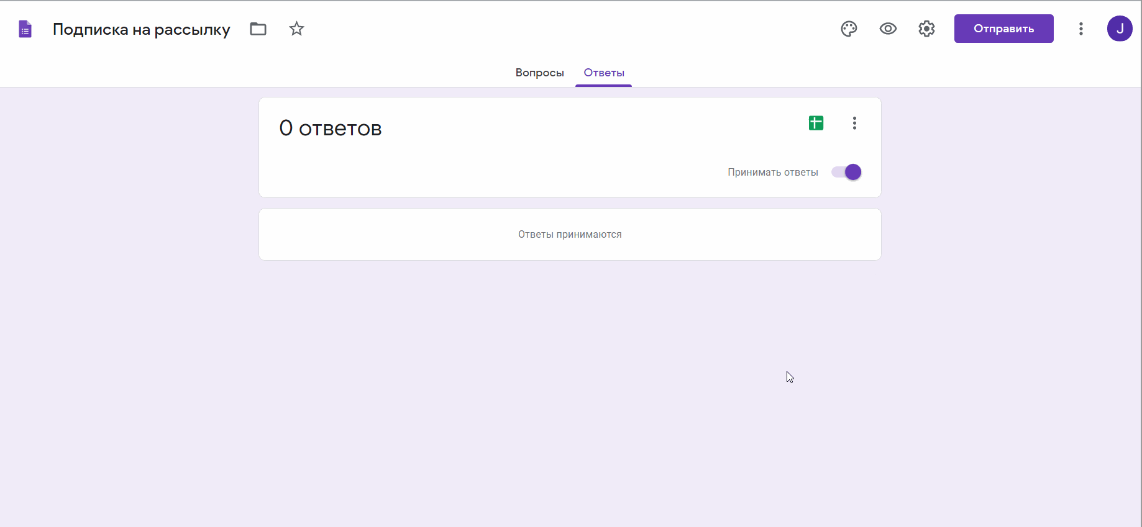Viewport: 1142px width, 527px height.
Task: Open account avatar J
Action: tap(1120, 29)
